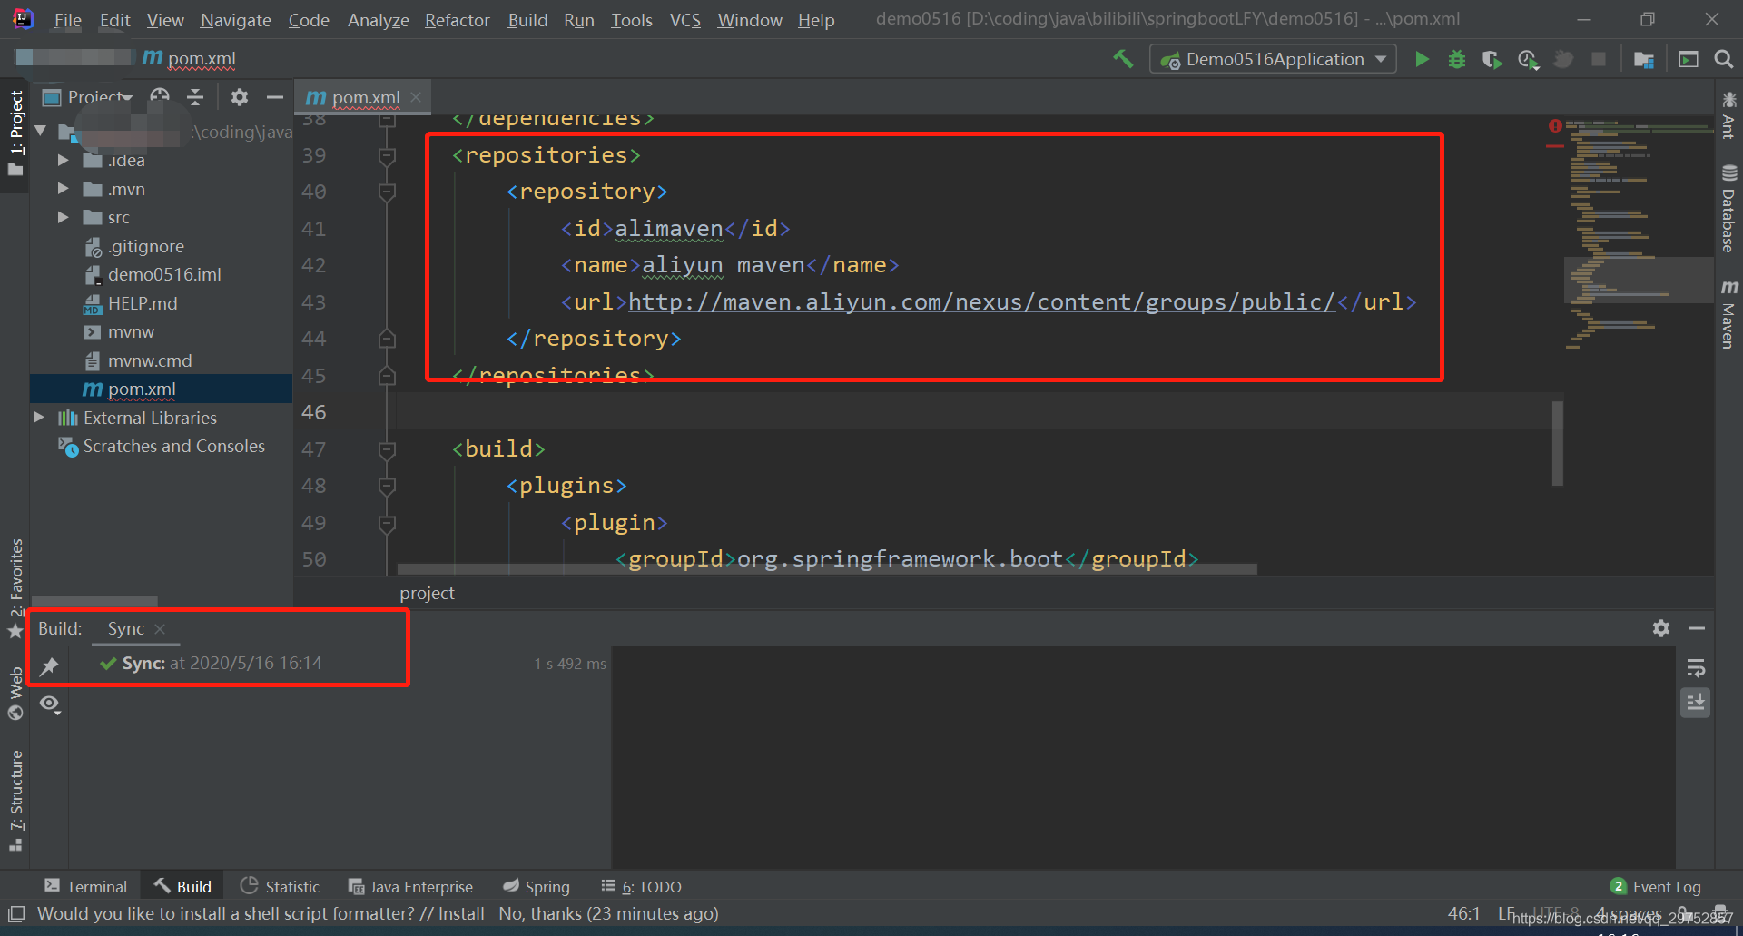Open the Refactor menu

pos(457,19)
